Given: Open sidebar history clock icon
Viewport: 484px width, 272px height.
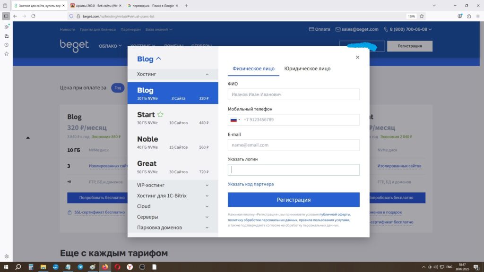Looking at the screenshot, I should (x=7, y=45).
